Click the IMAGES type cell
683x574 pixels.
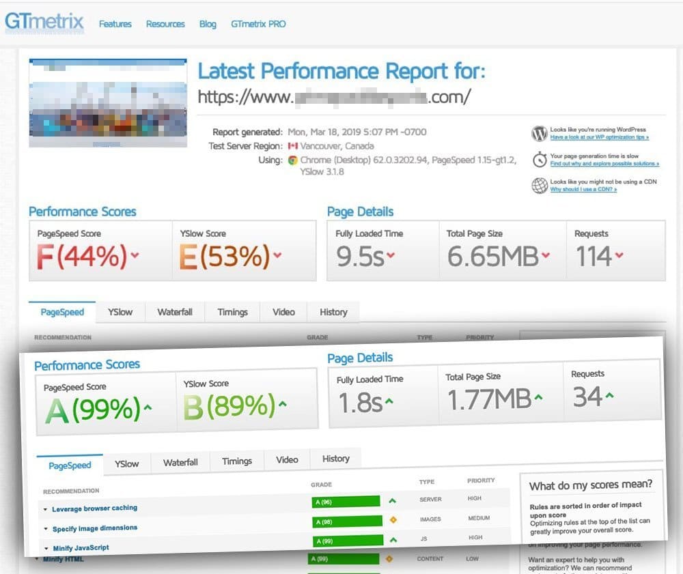click(x=430, y=519)
